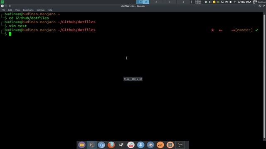Open the blue download arrow dock icon

(140, 145)
